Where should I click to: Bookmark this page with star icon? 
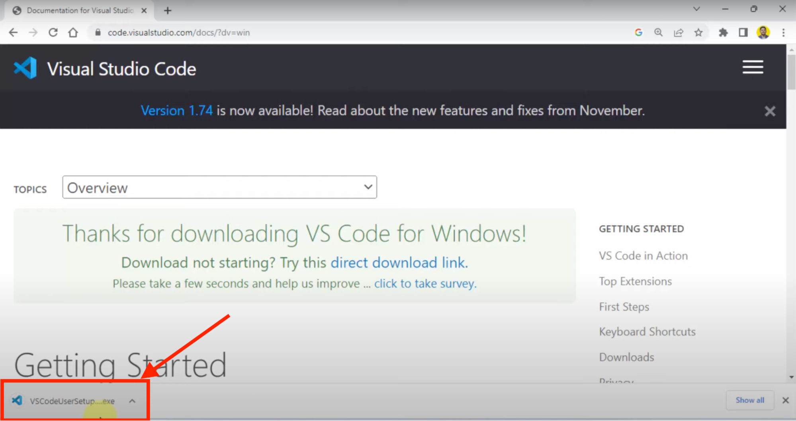click(x=698, y=33)
